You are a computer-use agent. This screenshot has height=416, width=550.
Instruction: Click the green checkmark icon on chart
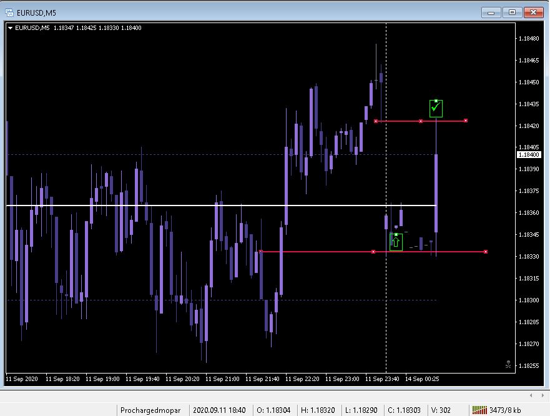(x=436, y=109)
